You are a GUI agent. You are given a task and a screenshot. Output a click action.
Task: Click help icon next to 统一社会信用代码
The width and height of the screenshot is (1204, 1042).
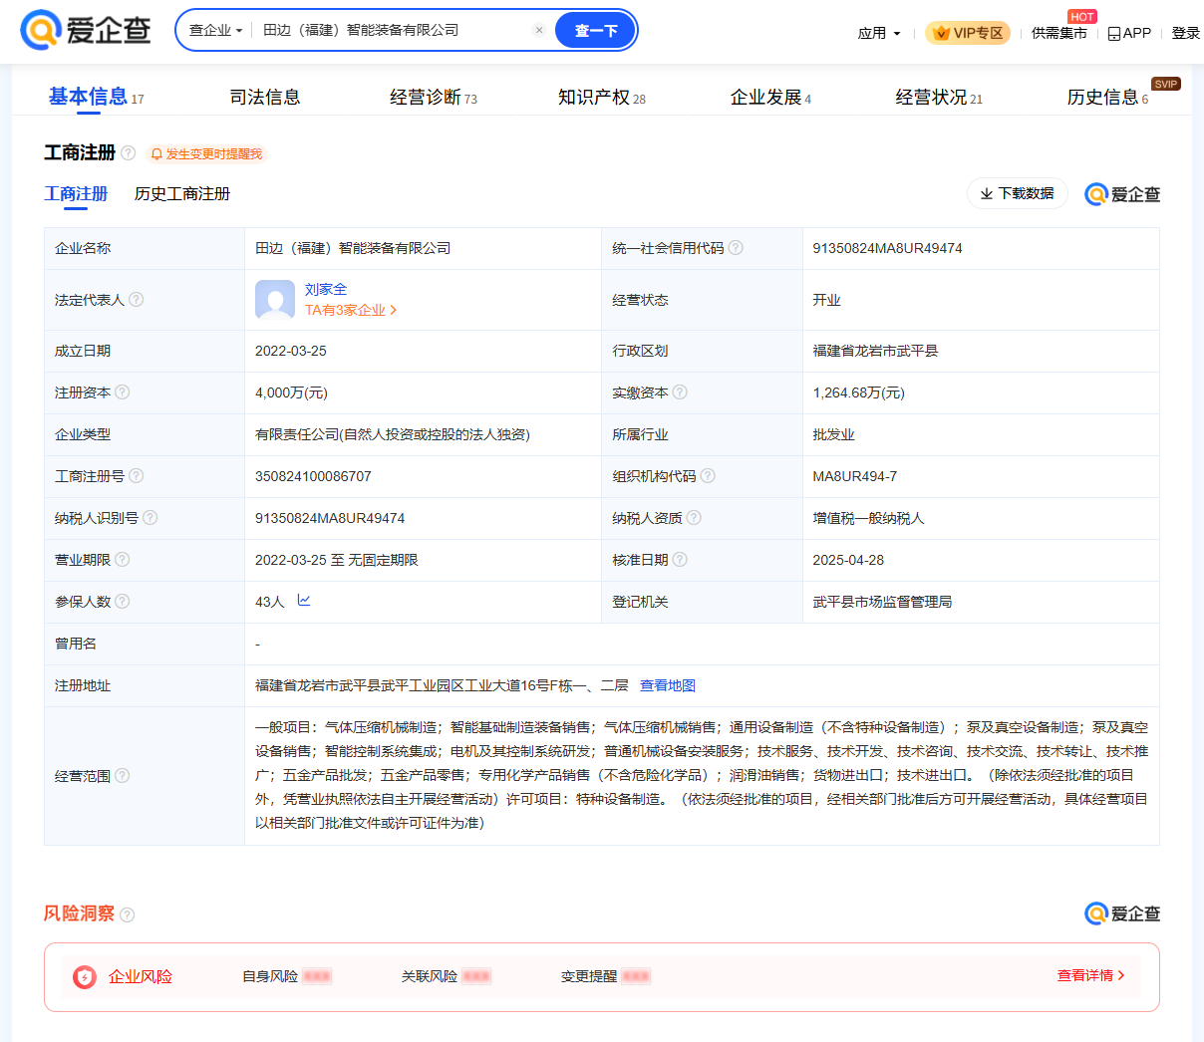point(736,248)
